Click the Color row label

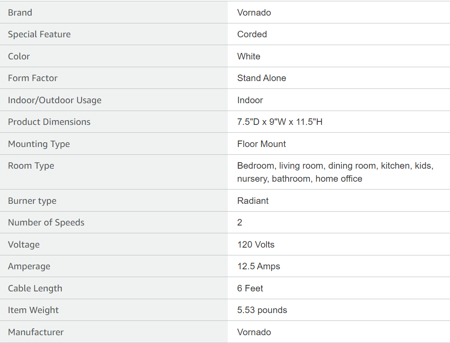19,56
